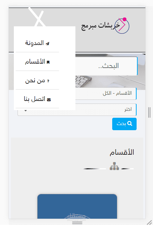Open the المدونة menu item
This screenshot has width=153, height=226.
pos(37,43)
